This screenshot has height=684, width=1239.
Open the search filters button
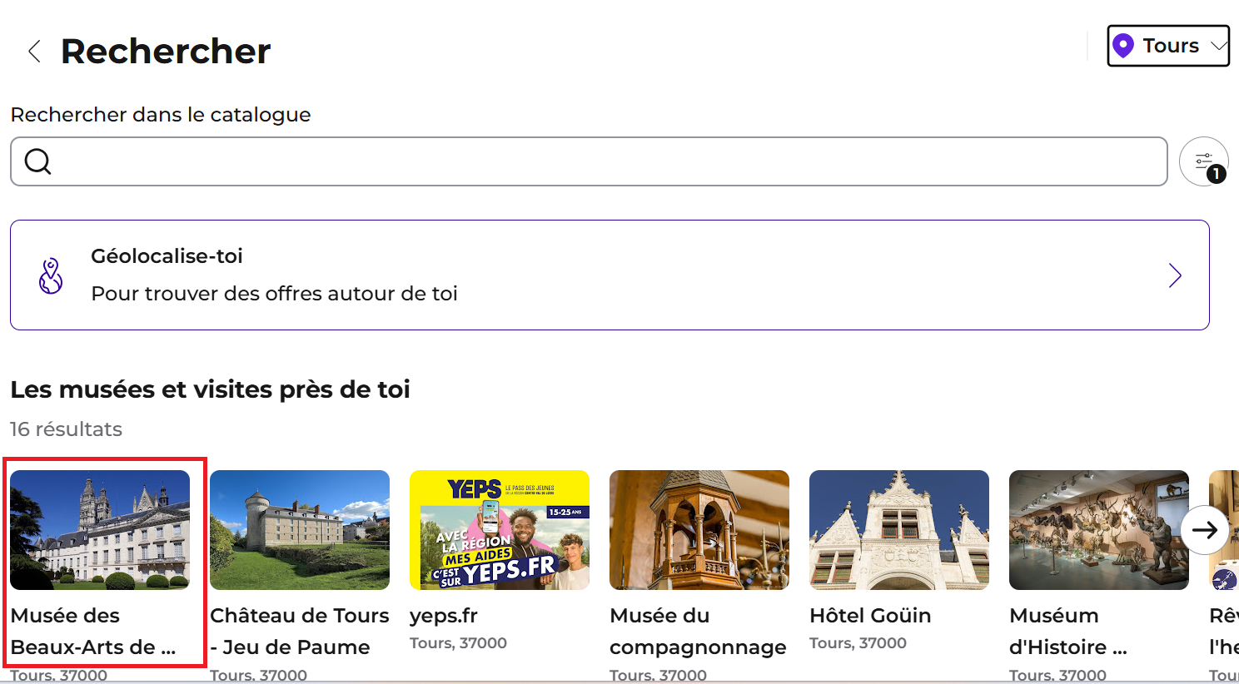(1204, 161)
